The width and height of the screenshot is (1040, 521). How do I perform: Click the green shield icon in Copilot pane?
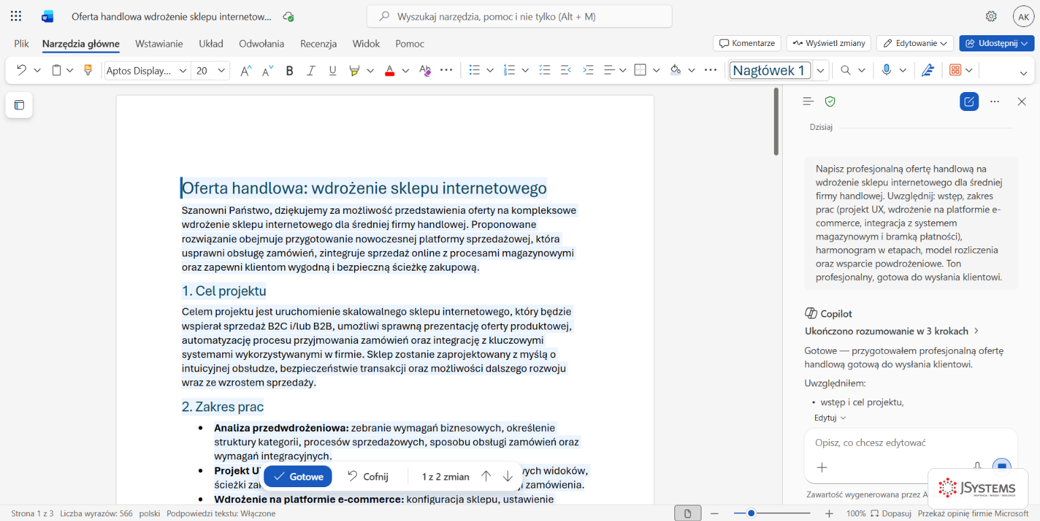tap(830, 101)
